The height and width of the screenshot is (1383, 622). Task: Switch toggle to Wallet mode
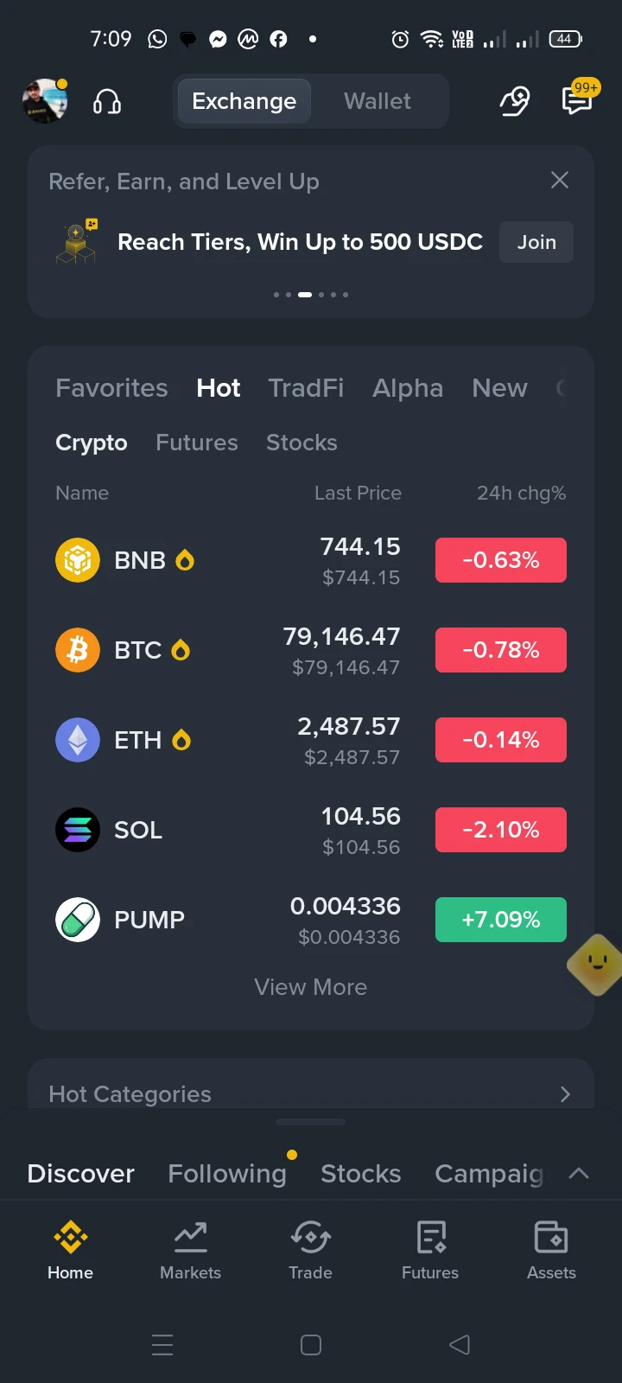(x=378, y=101)
